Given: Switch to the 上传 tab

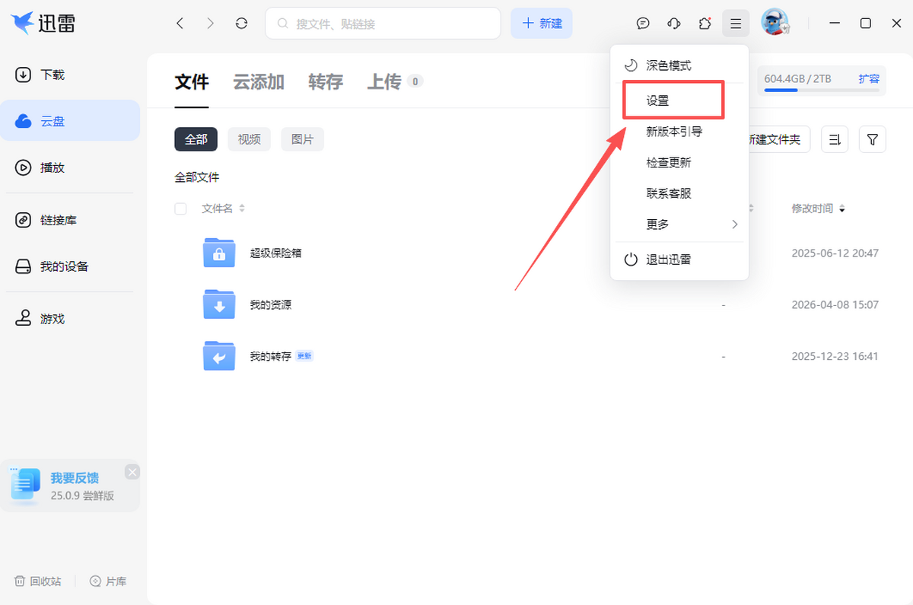Looking at the screenshot, I should (x=395, y=82).
